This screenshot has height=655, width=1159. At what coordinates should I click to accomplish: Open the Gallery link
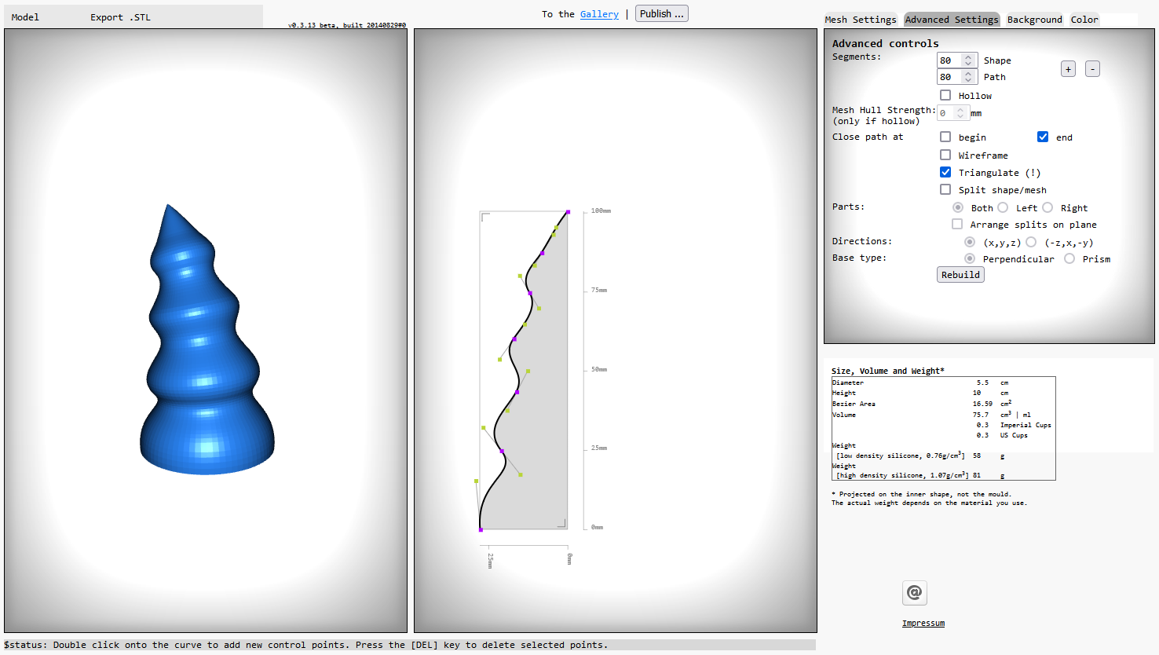click(599, 14)
